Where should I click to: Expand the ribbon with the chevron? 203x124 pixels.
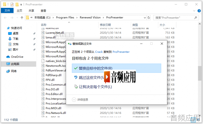point(194,11)
